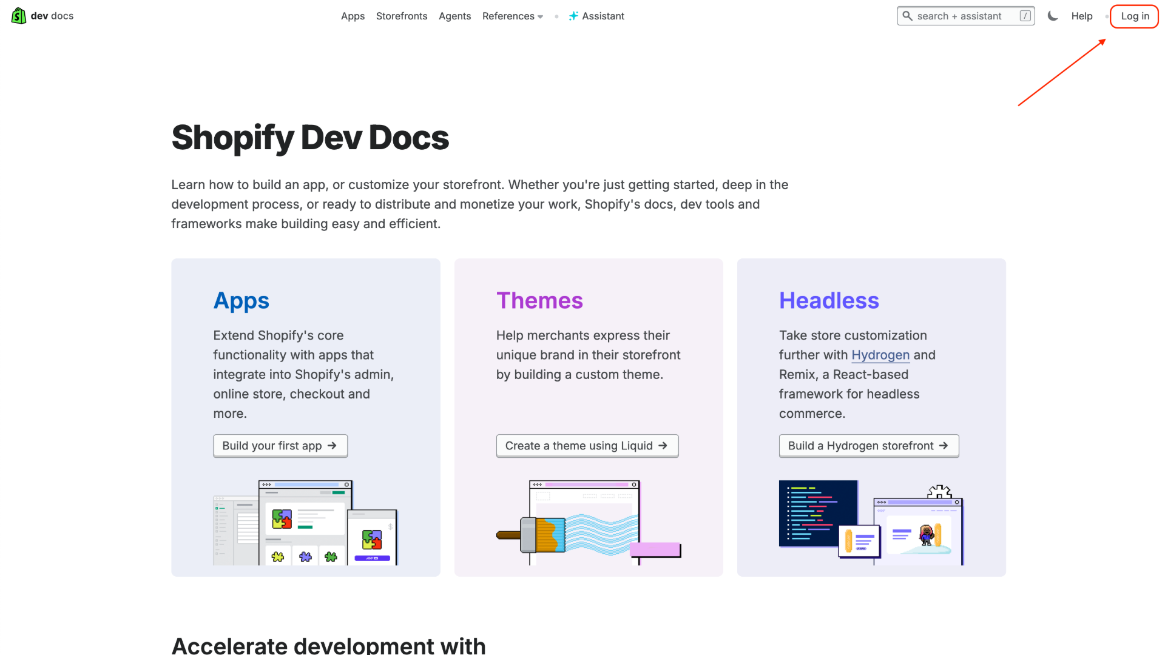Screen dimensions: 1165x655
Task: Follow the Hydrogen hyperlink in Headless card
Action: [x=880, y=355]
